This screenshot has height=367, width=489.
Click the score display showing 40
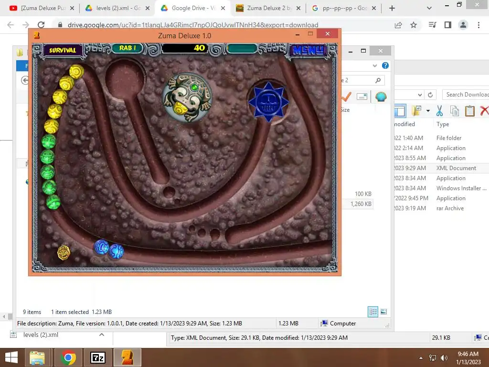[185, 48]
